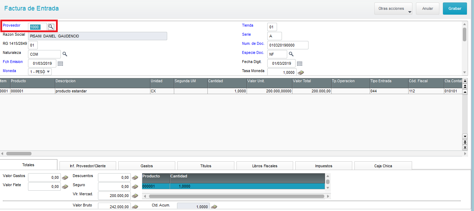Open the Especie Doc. search magnifier
Viewport: 474px width, 211px height.
(x=291, y=54)
